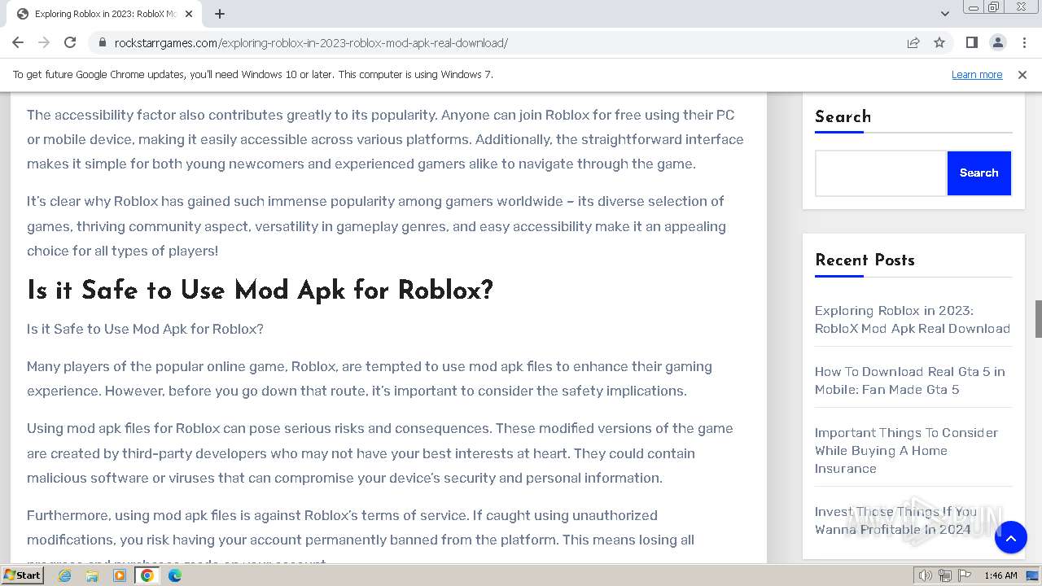1042x586 pixels.
Task: Open the Windows Start menu
Action: [x=22, y=575]
